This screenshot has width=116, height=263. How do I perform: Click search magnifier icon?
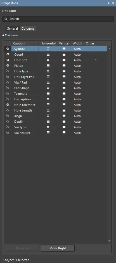click(x=6, y=19)
